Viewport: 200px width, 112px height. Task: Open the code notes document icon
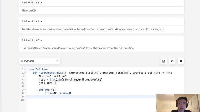coord(164,61)
